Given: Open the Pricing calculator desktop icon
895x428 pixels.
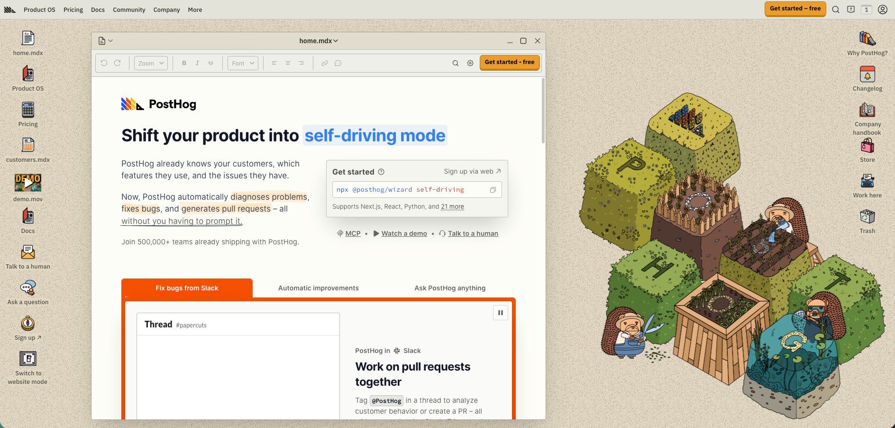Looking at the screenshot, I should pos(28,110).
